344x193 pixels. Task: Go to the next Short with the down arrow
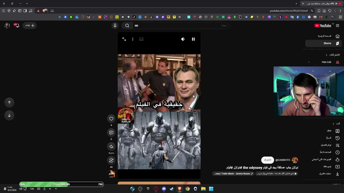tap(9, 115)
